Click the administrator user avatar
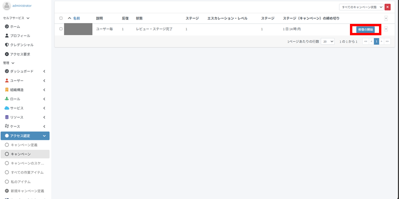This screenshot has height=199, width=399. tap(7, 5)
